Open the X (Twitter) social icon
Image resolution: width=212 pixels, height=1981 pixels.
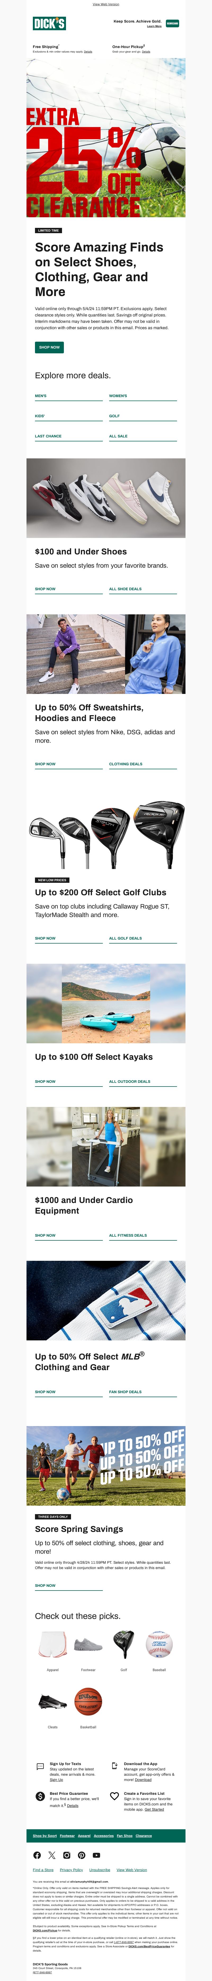[x=51, y=1856]
